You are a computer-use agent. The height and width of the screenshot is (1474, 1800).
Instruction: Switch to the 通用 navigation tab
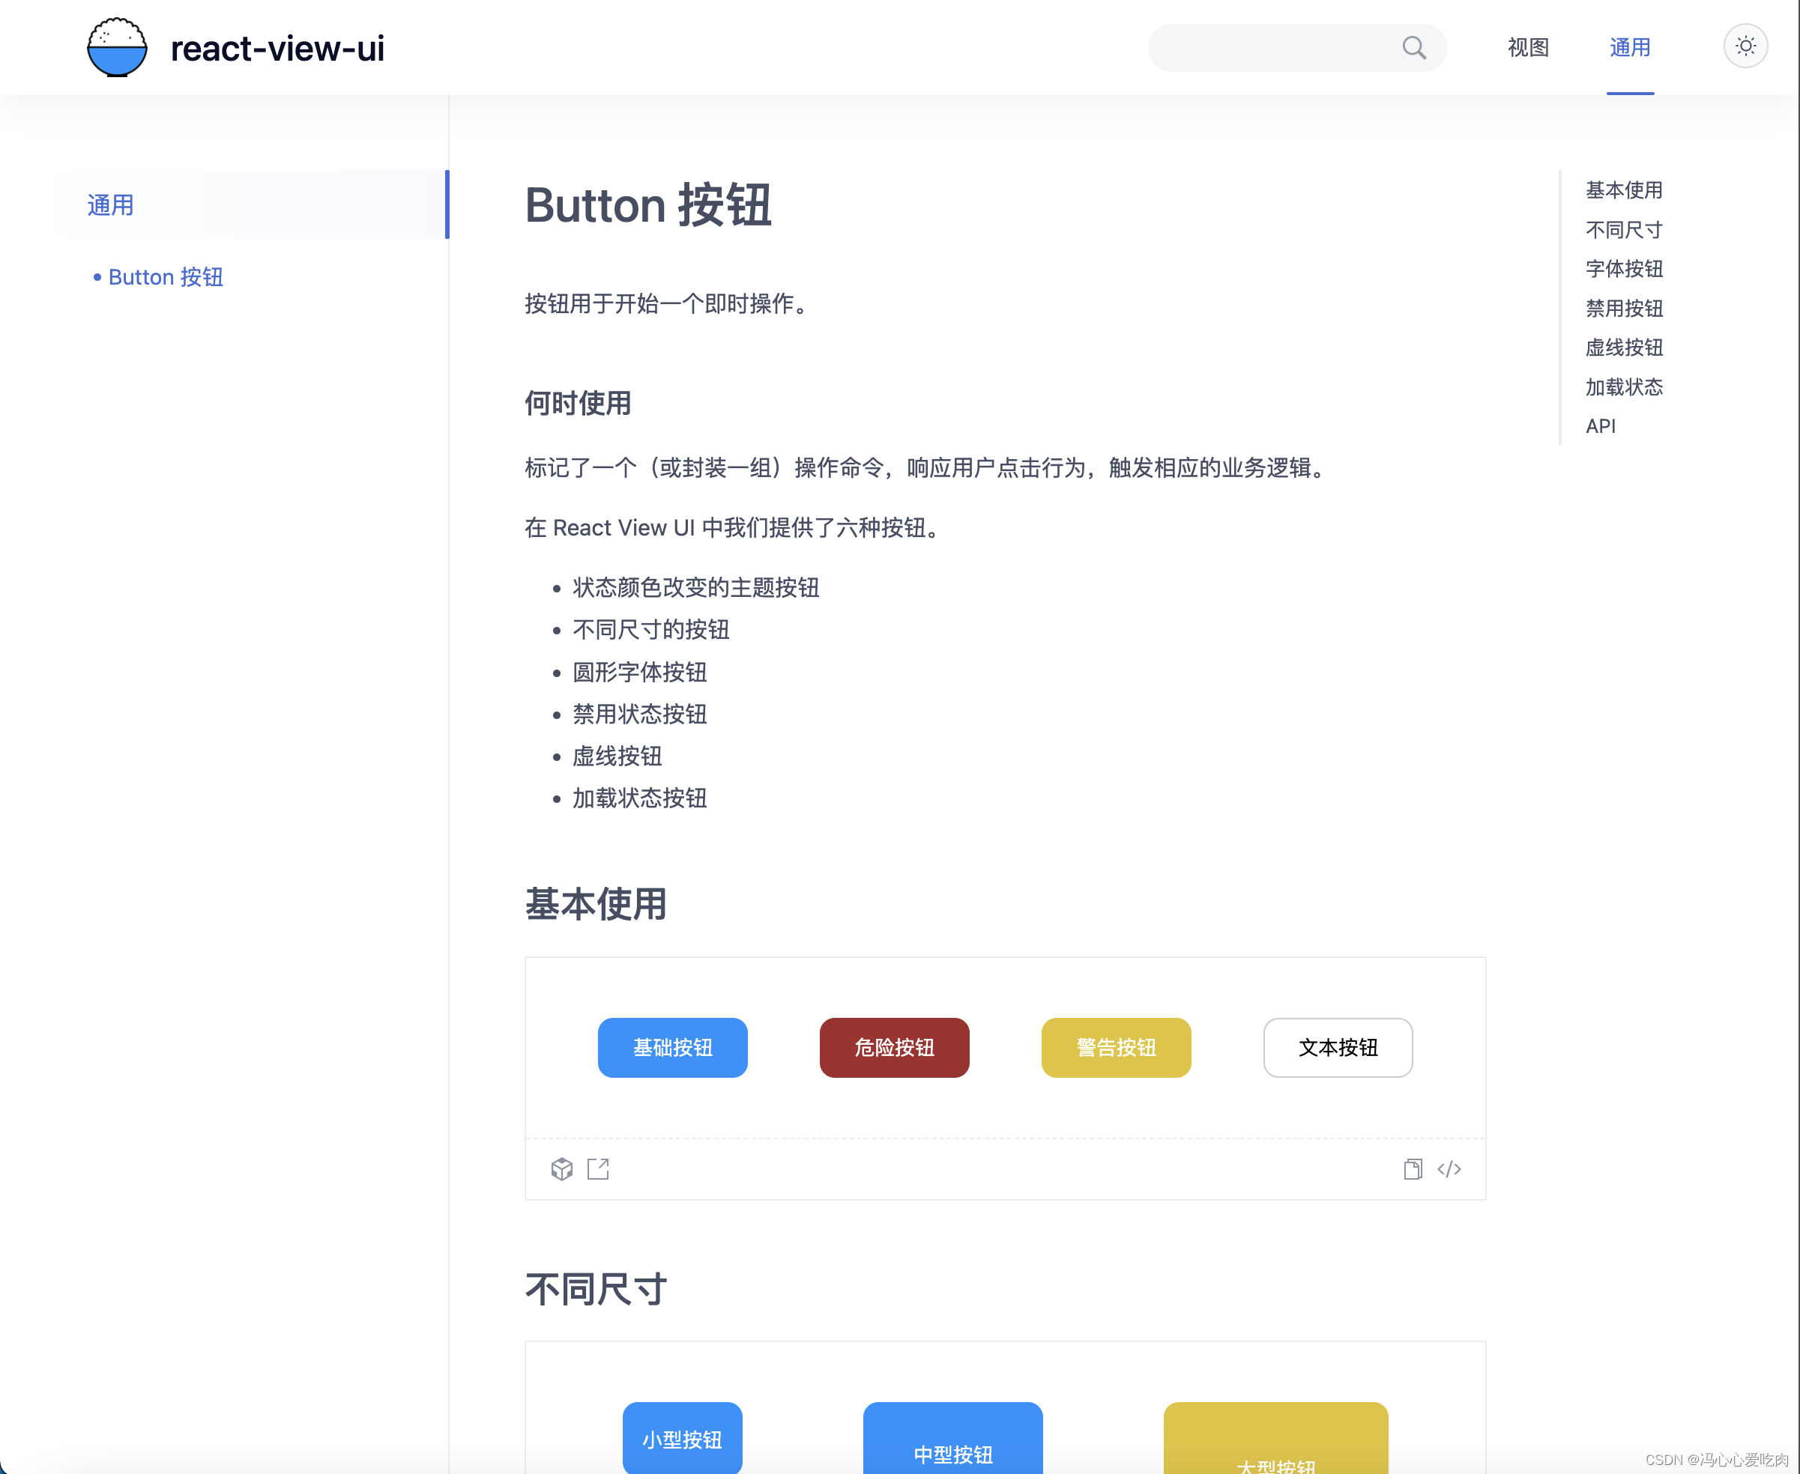pos(1629,47)
